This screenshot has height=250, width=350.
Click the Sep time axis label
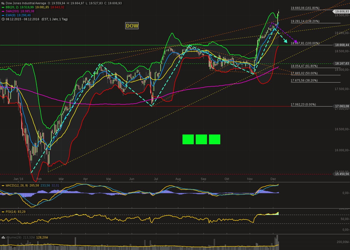203,179
